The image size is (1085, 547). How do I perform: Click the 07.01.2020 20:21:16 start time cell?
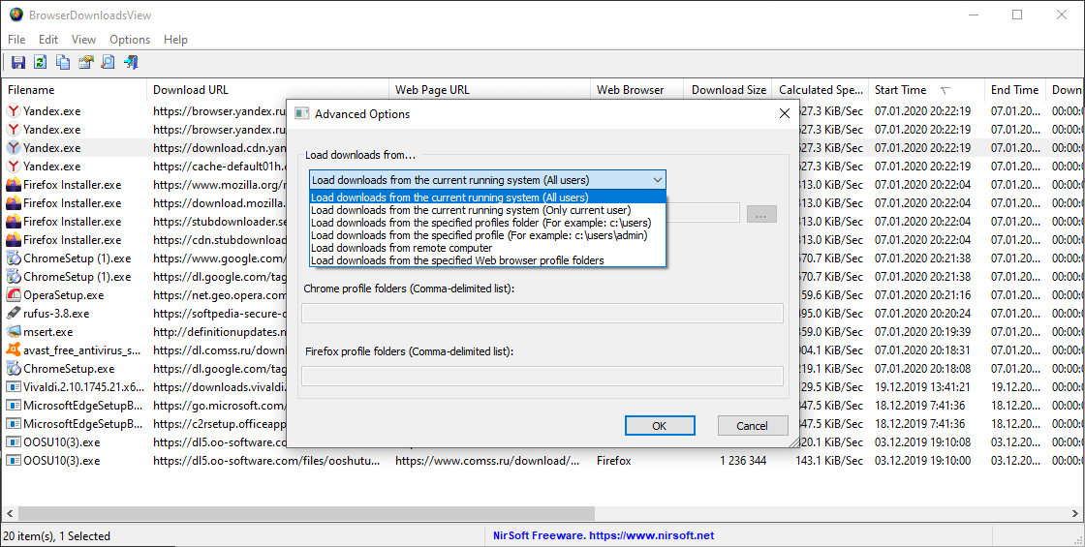[922, 294]
